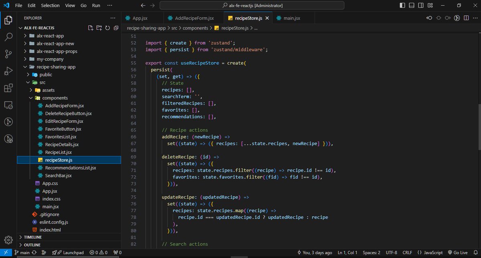Refresh the Explorer file tree
481x258 pixels.
[x=107, y=28]
